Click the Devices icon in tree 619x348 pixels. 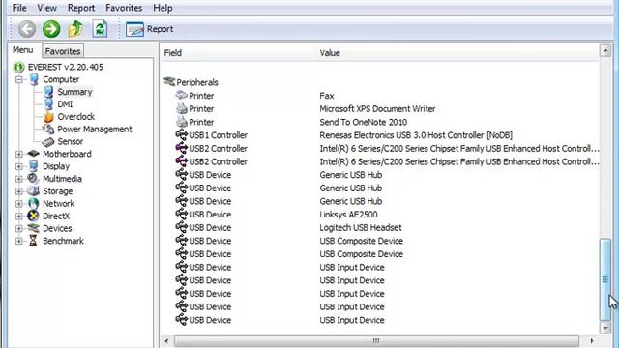coord(34,228)
